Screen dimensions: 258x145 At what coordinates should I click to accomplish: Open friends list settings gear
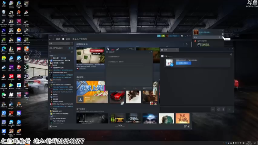(x=223, y=34)
